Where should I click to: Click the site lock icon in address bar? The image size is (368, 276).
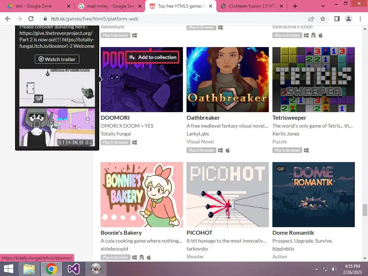45,19
